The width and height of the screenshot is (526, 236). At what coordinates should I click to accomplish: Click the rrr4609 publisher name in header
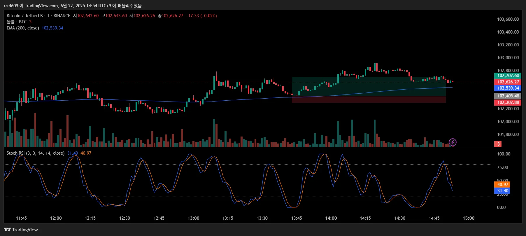11,6
